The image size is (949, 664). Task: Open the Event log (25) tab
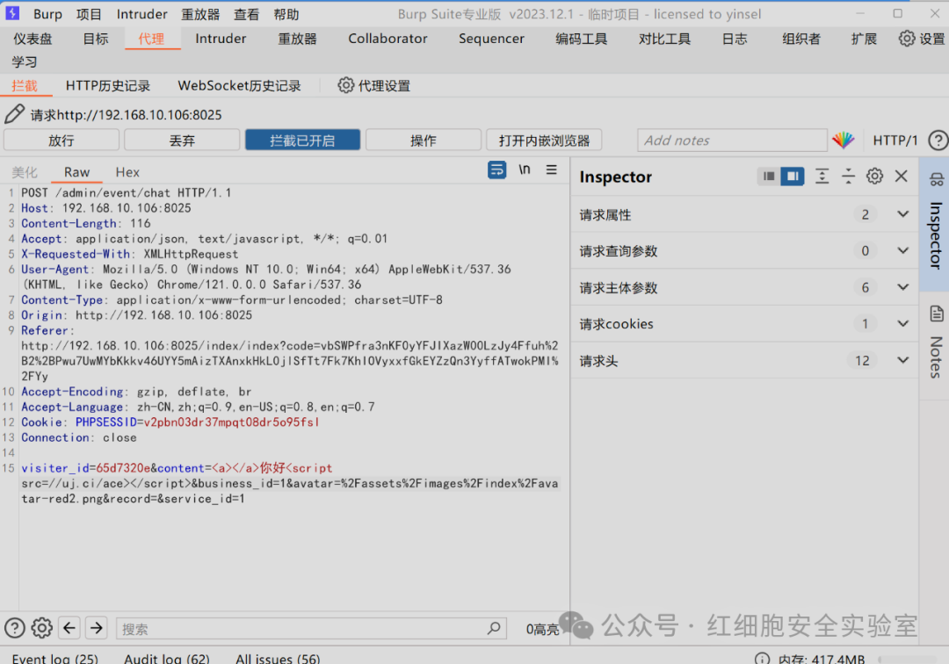coord(55,659)
